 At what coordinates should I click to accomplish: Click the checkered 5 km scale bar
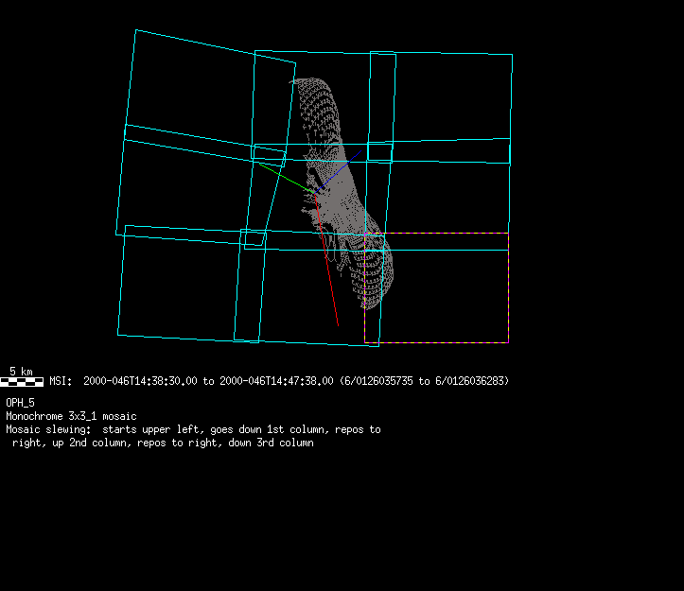tap(22, 381)
